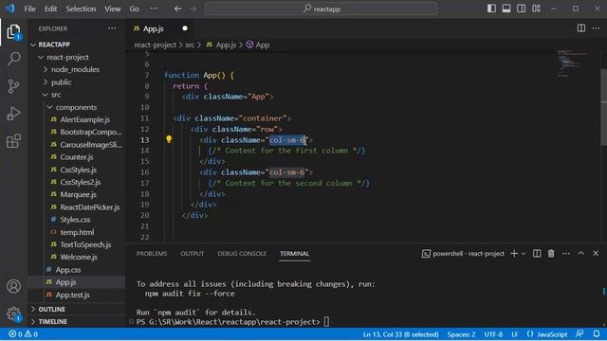Open the View menu
This screenshot has height=341, width=607.
112,9
